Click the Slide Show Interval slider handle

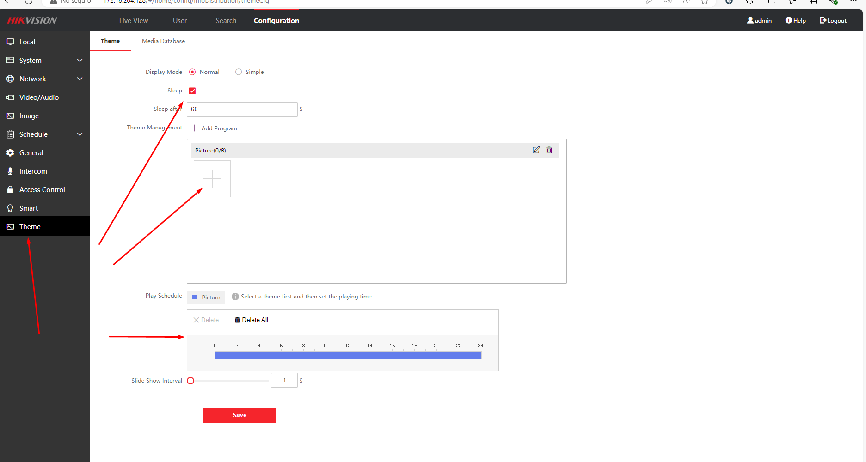(190, 381)
